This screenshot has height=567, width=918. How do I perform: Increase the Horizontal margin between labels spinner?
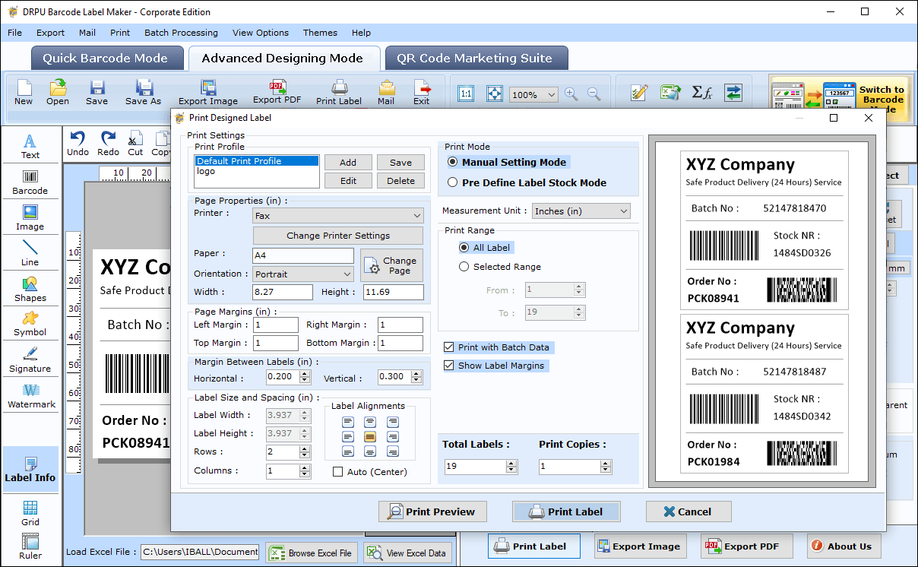coord(305,373)
